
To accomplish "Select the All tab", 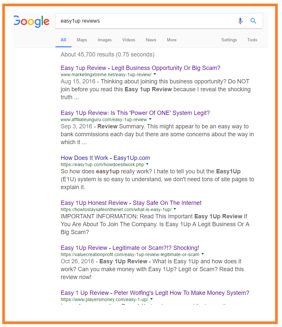I will click(x=63, y=40).
